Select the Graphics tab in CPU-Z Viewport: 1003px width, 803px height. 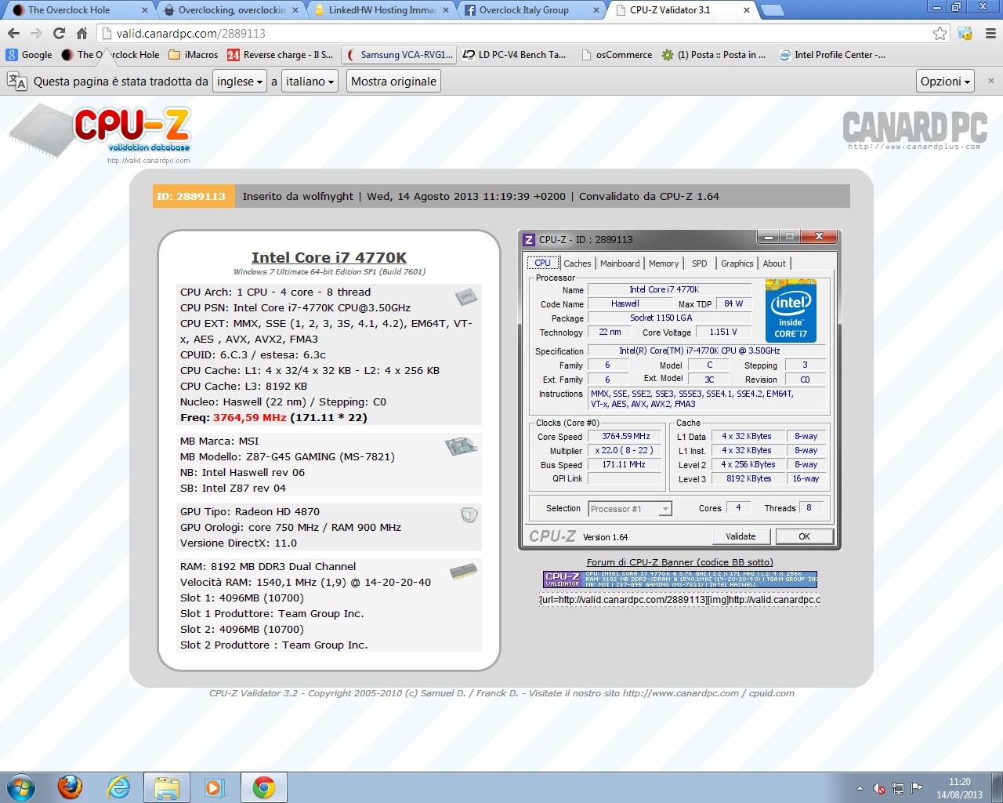[737, 263]
